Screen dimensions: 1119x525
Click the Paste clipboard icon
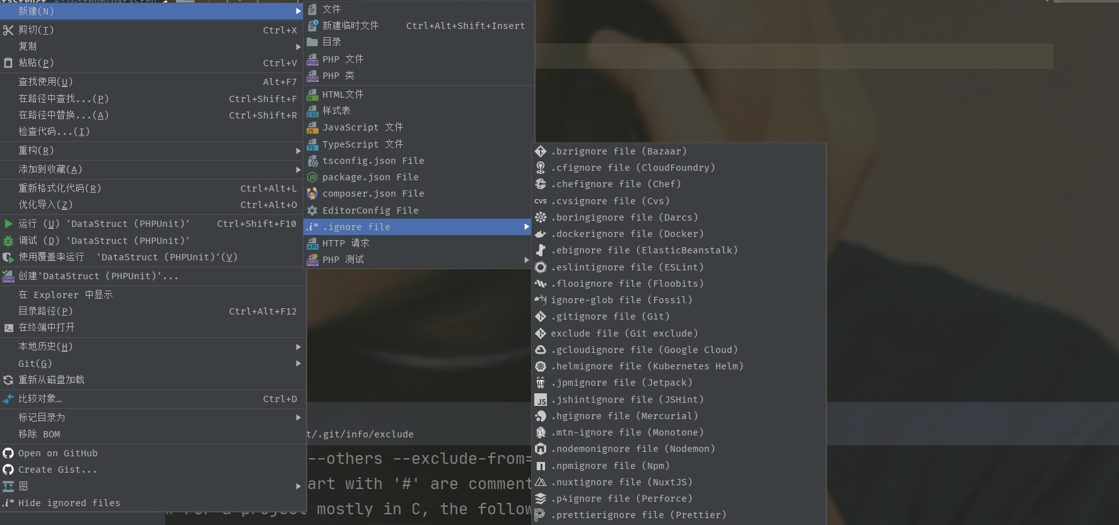8,62
